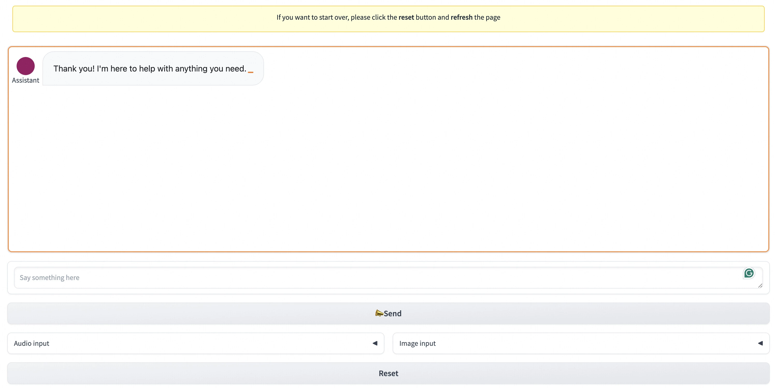Click the orange typing cursor in message

(251, 72)
